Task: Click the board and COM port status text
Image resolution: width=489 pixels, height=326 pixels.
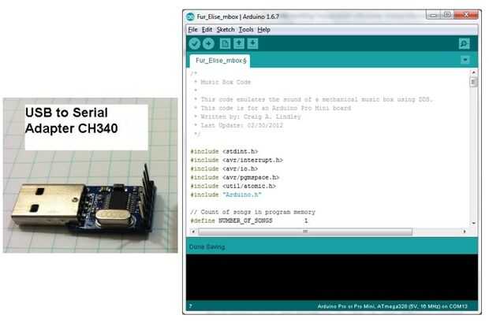Action: tap(392, 306)
